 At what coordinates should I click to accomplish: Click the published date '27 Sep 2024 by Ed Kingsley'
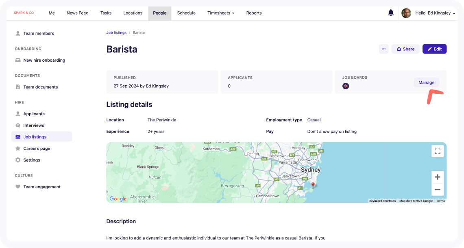(x=141, y=86)
